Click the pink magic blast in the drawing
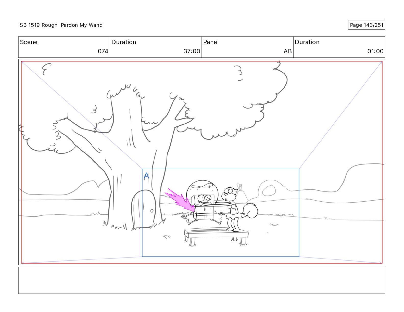The width and height of the screenshot is (404, 312). tap(180, 200)
